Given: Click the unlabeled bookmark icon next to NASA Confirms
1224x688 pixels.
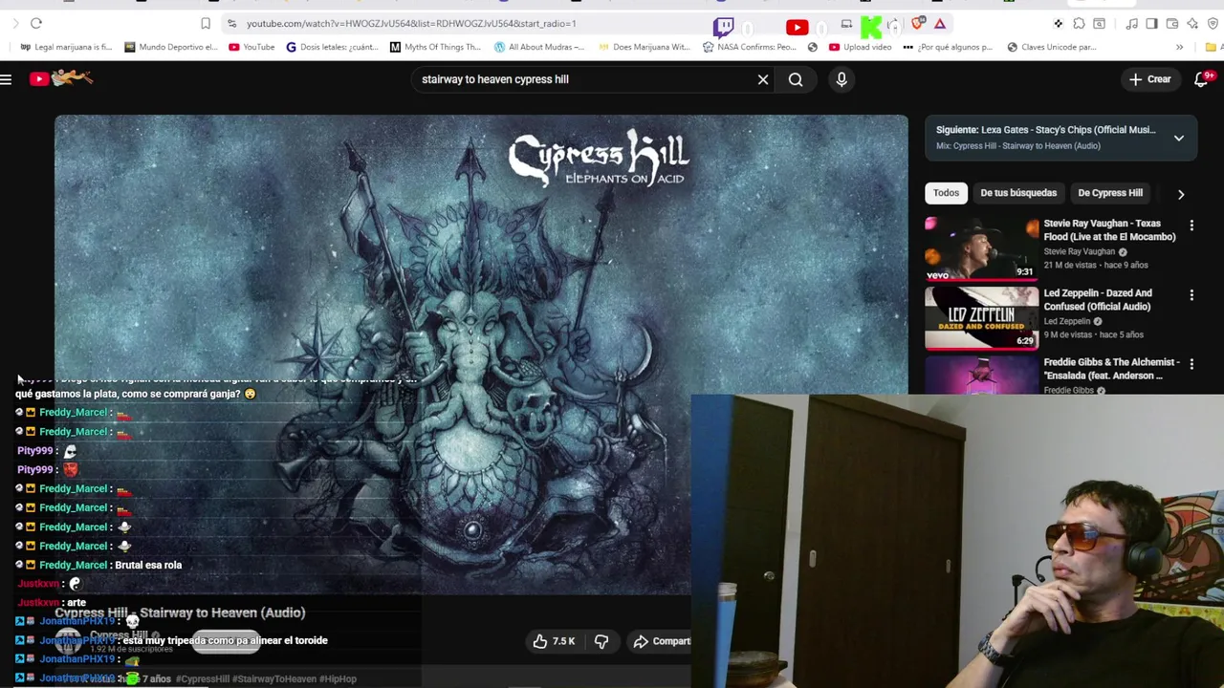Looking at the screenshot, I should pyautogui.click(x=813, y=47).
